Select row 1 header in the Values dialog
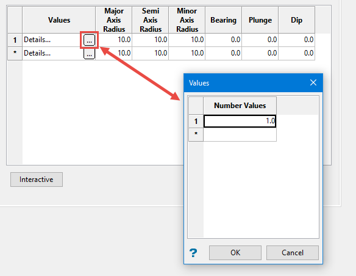Screen dimensions: 356x276 tap(196, 121)
